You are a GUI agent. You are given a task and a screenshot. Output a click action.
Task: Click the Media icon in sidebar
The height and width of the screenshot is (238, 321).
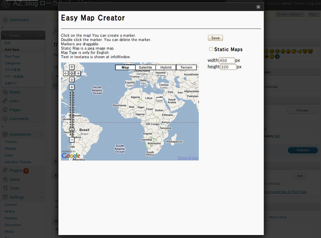(5, 92)
